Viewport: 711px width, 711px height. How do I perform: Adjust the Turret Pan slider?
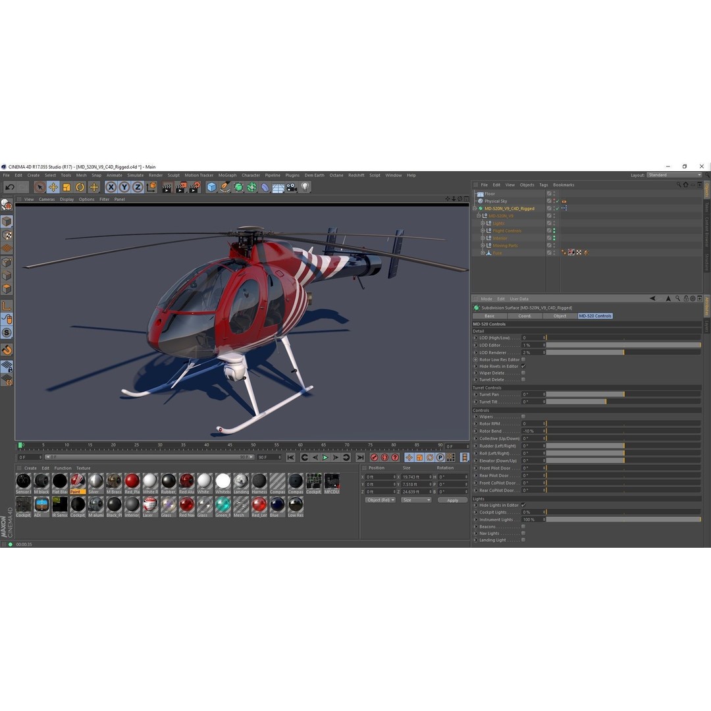tap(623, 394)
